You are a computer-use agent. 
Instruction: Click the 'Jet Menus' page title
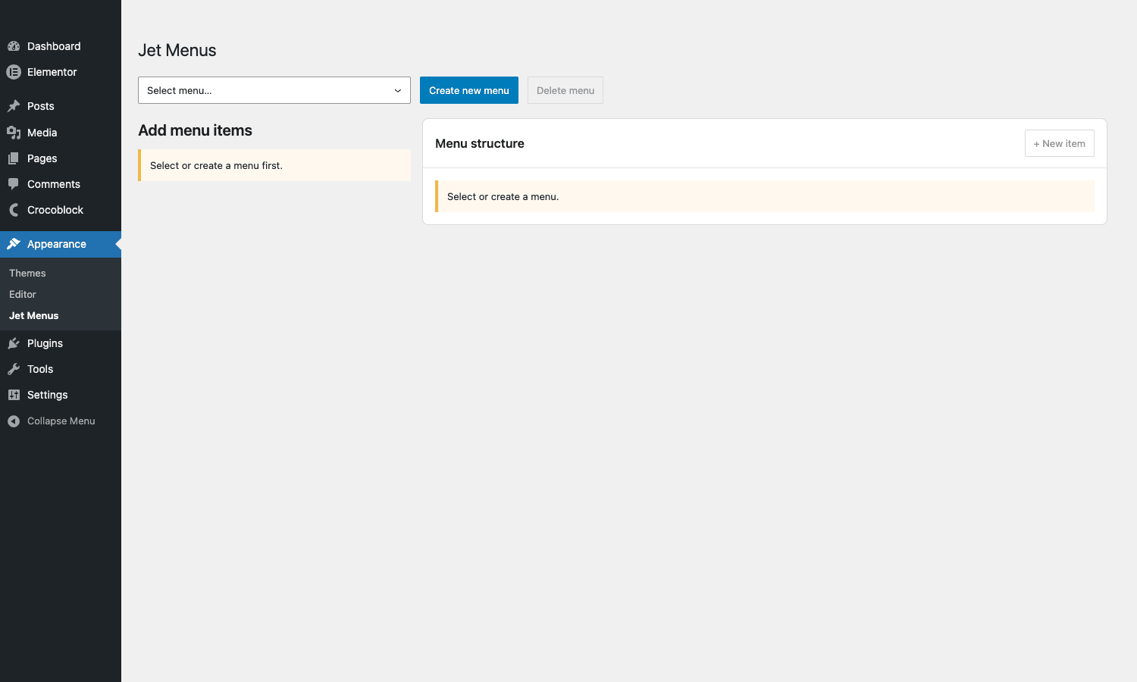coord(177,50)
